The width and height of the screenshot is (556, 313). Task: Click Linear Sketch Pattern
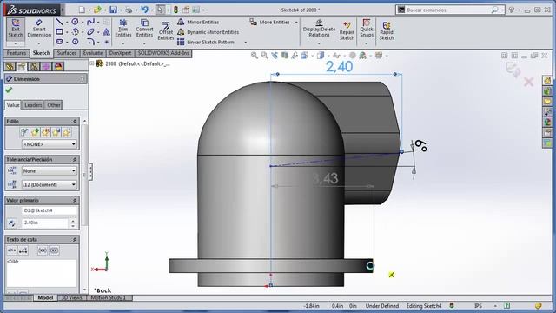[206, 42]
